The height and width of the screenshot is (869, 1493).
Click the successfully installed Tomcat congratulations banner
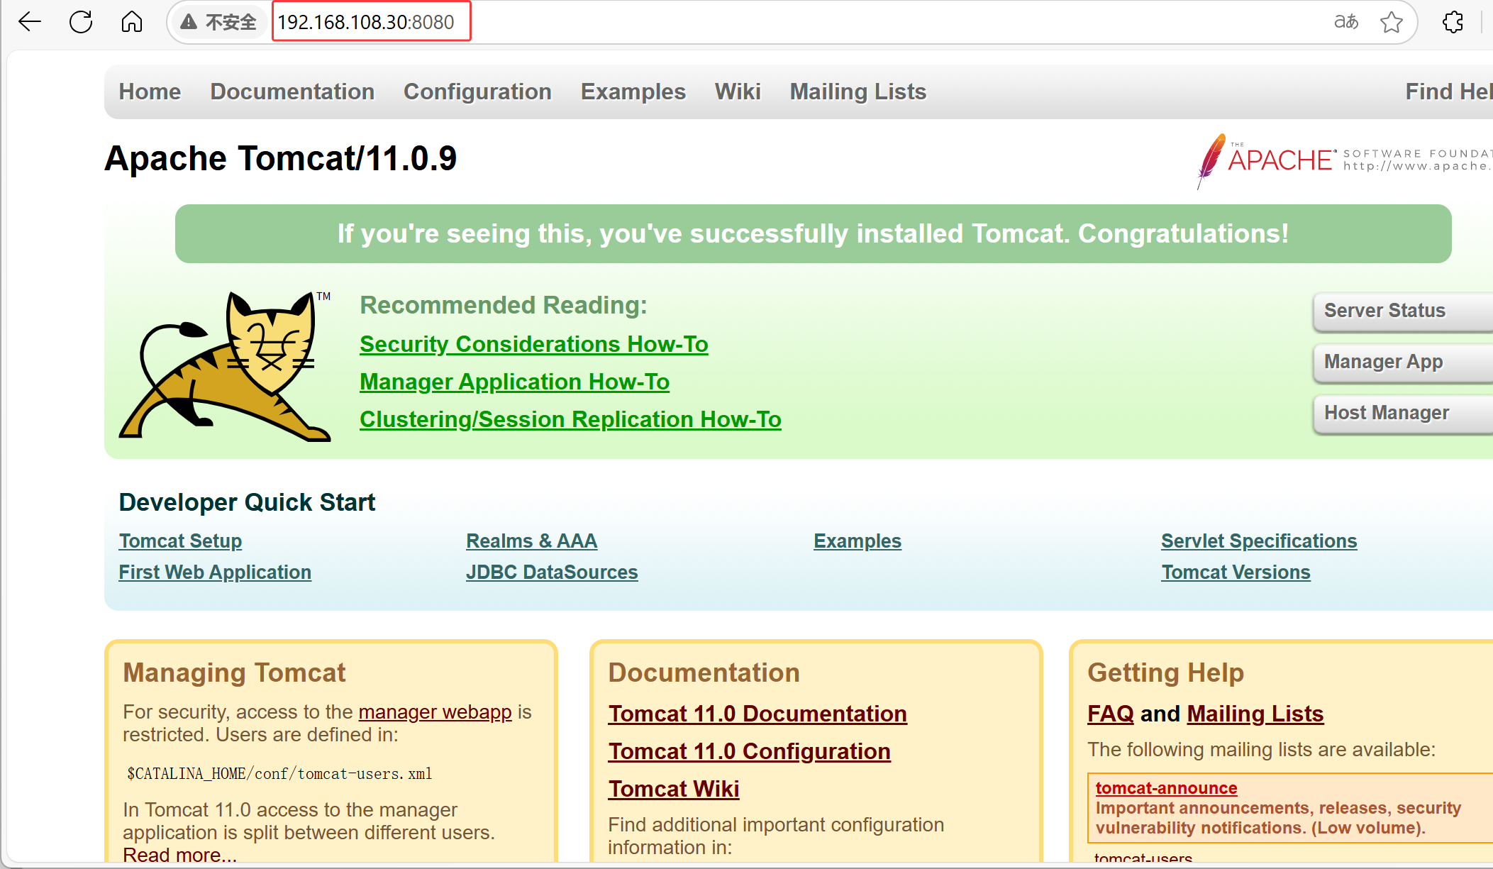(x=813, y=234)
